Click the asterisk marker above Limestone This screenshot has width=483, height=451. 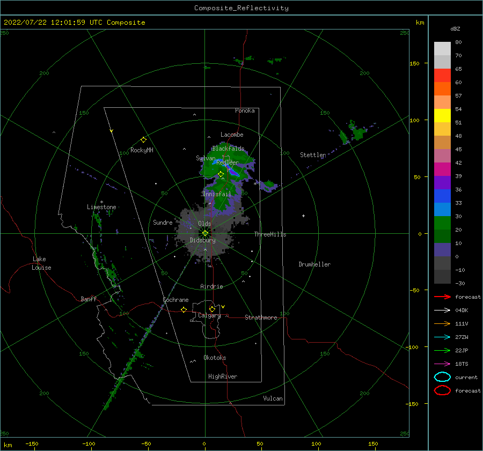click(x=101, y=202)
